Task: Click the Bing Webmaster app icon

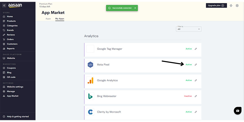Action: (90, 96)
